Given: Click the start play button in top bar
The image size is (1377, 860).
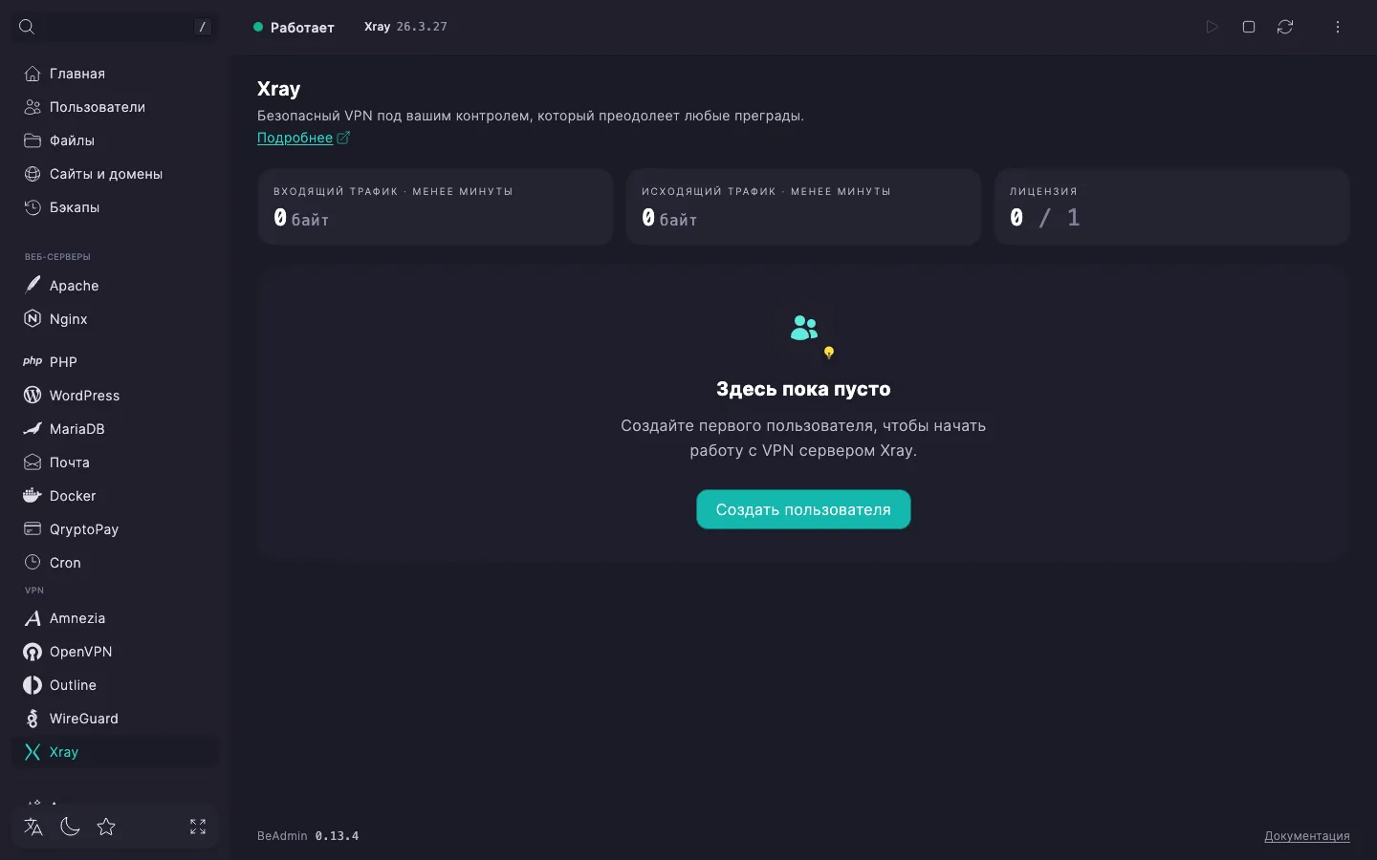Looking at the screenshot, I should click(1212, 27).
